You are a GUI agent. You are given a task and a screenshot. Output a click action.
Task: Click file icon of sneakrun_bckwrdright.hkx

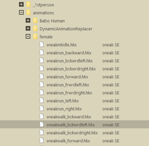(42, 69)
